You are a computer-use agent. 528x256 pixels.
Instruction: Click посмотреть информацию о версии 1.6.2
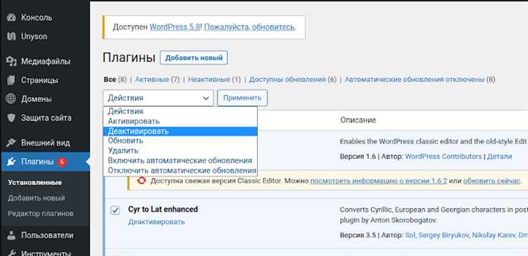click(x=379, y=181)
